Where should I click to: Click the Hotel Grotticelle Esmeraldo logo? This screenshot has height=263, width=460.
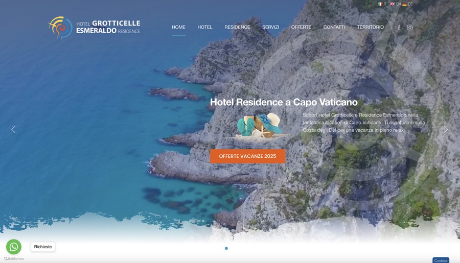(x=94, y=28)
